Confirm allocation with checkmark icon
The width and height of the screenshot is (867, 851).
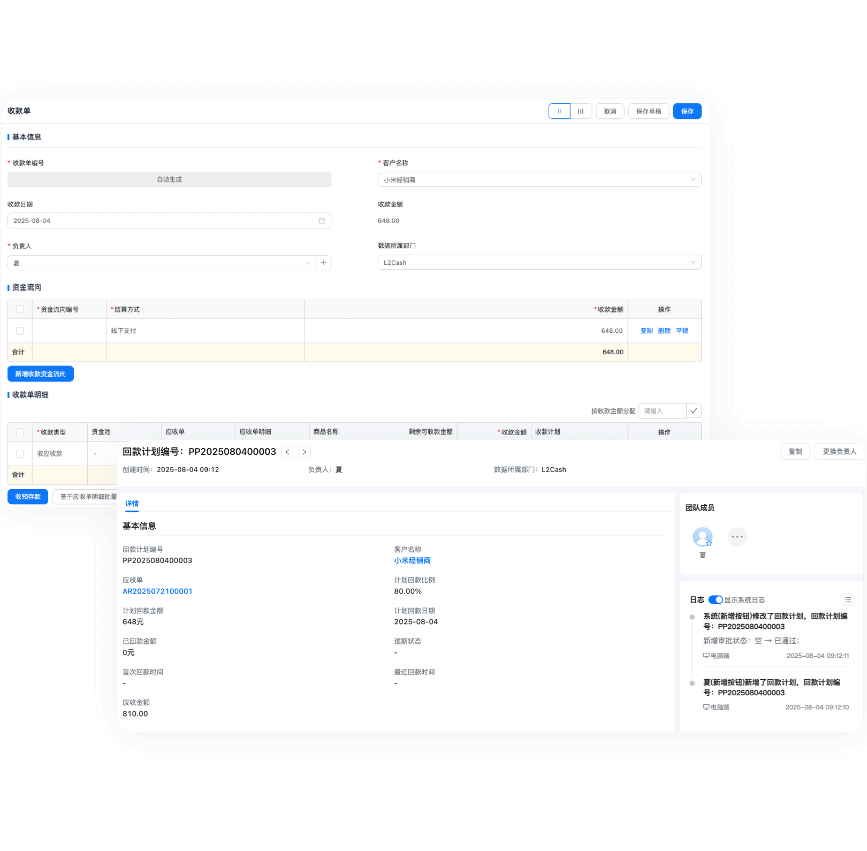(694, 411)
